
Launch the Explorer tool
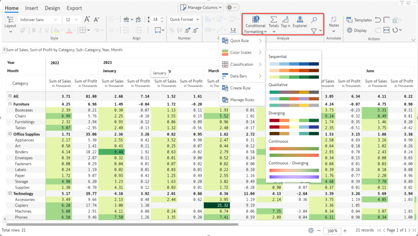coord(300,20)
